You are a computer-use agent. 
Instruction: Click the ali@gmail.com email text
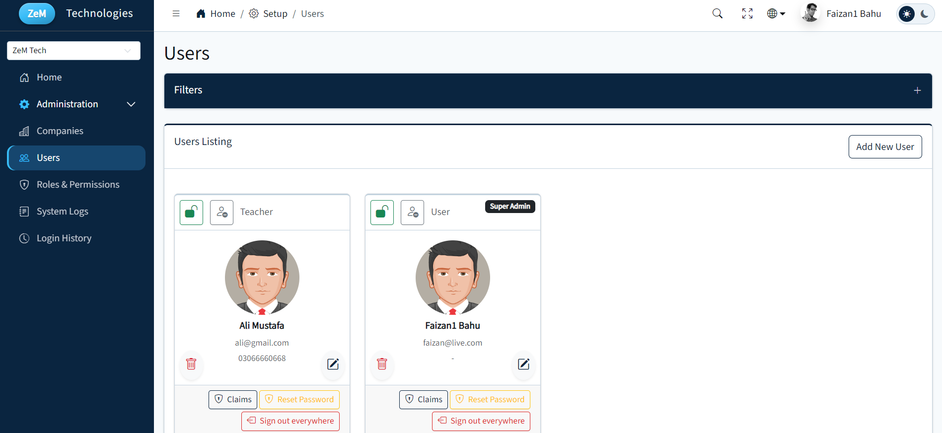(262, 343)
